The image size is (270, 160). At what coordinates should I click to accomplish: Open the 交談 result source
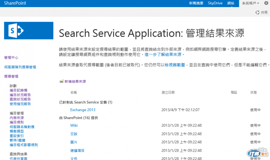click(x=74, y=134)
